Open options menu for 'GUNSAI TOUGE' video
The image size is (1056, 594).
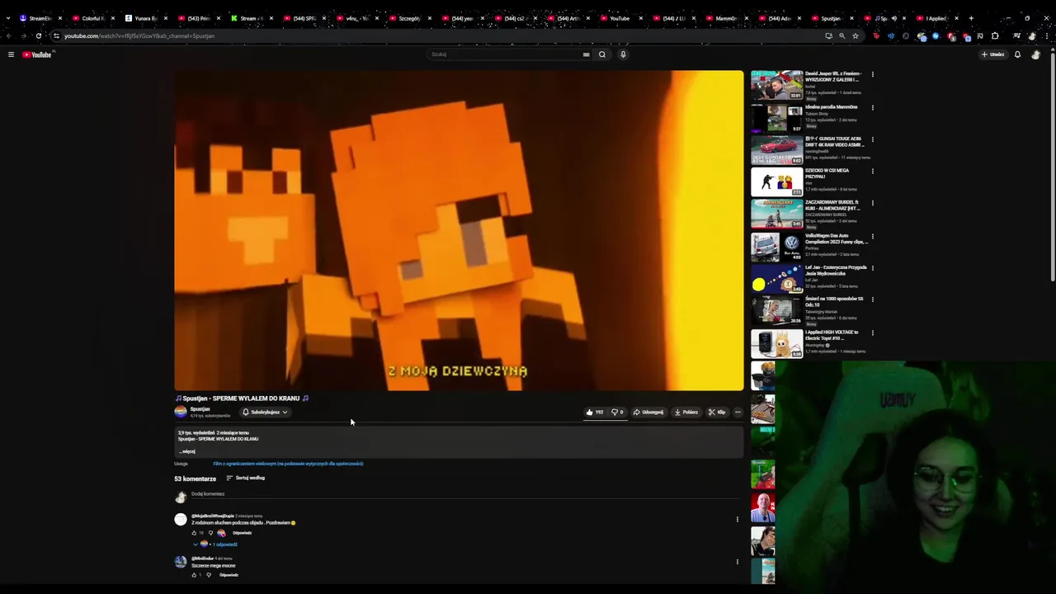[872, 139]
